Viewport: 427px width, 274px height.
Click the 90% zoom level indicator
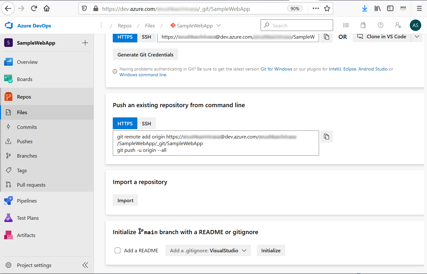(x=295, y=9)
